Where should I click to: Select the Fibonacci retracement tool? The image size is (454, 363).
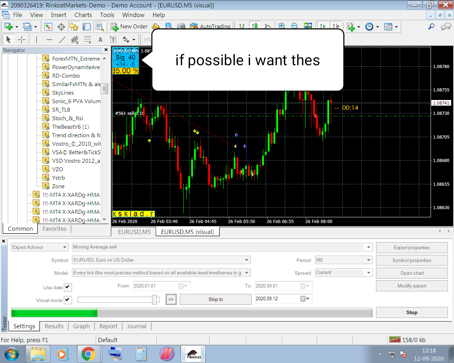pos(88,39)
